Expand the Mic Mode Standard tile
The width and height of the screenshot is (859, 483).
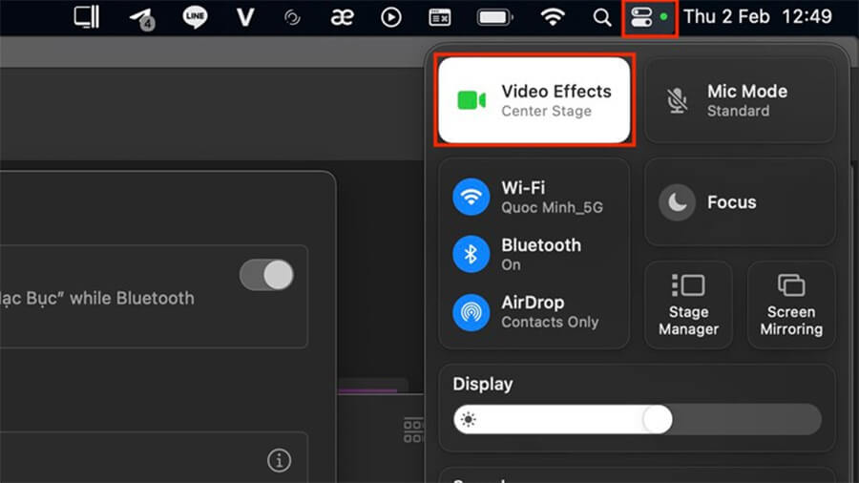[740, 100]
